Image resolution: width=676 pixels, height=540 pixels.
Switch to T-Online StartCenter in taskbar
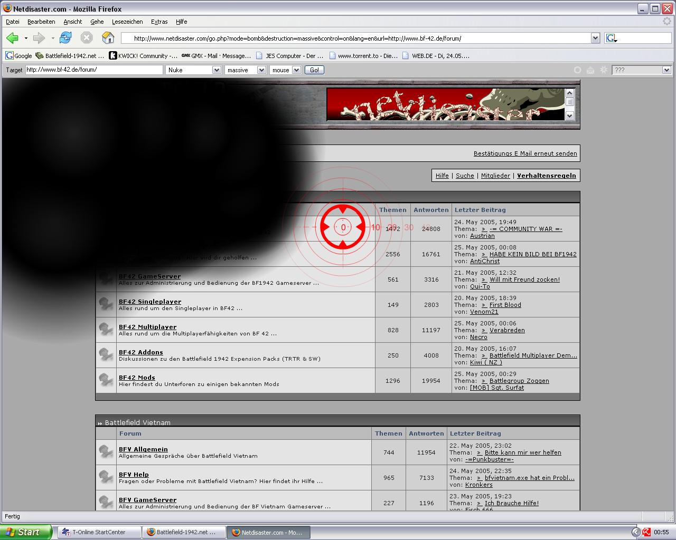pyautogui.click(x=99, y=532)
